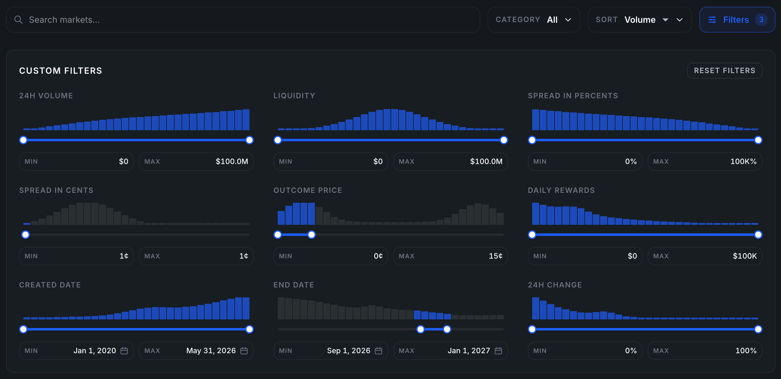
Task: Edit Spread in Percents min 0%
Action: click(x=585, y=162)
